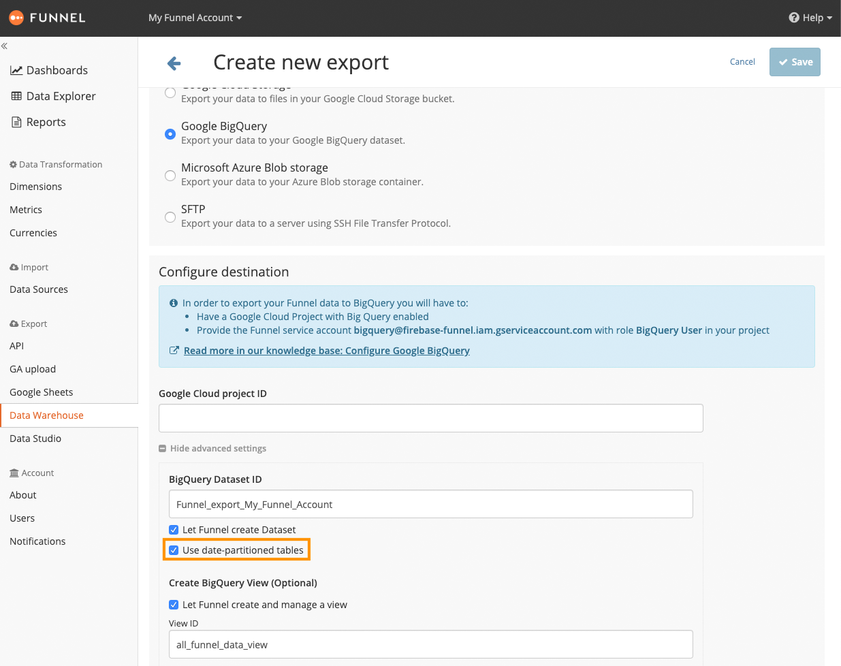Click the external link icon by knowledge base
Viewport: 841px width, 666px height.
coord(174,351)
